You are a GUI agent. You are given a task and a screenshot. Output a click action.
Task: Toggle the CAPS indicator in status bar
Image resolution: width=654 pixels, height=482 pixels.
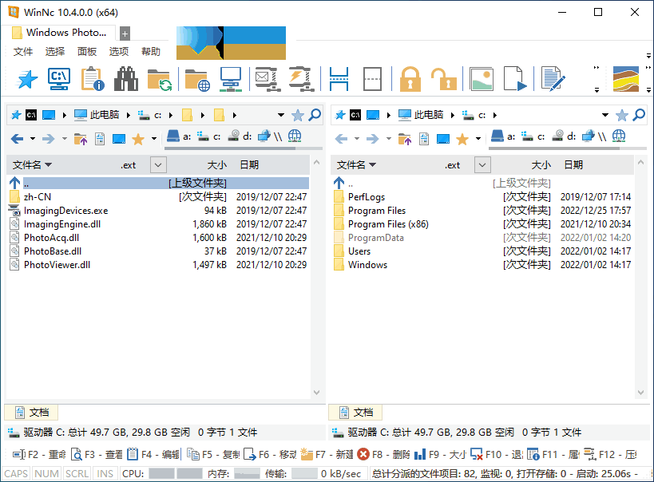pyautogui.click(x=16, y=474)
